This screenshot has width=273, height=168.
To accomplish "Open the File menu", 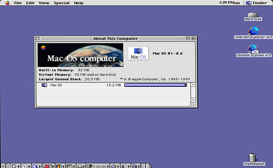I will 18,3.
